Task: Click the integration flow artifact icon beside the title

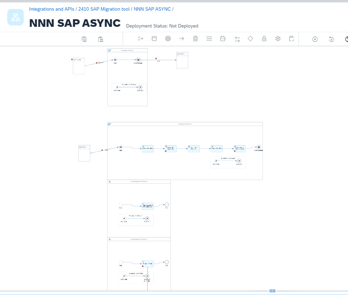Action: (15, 17)
